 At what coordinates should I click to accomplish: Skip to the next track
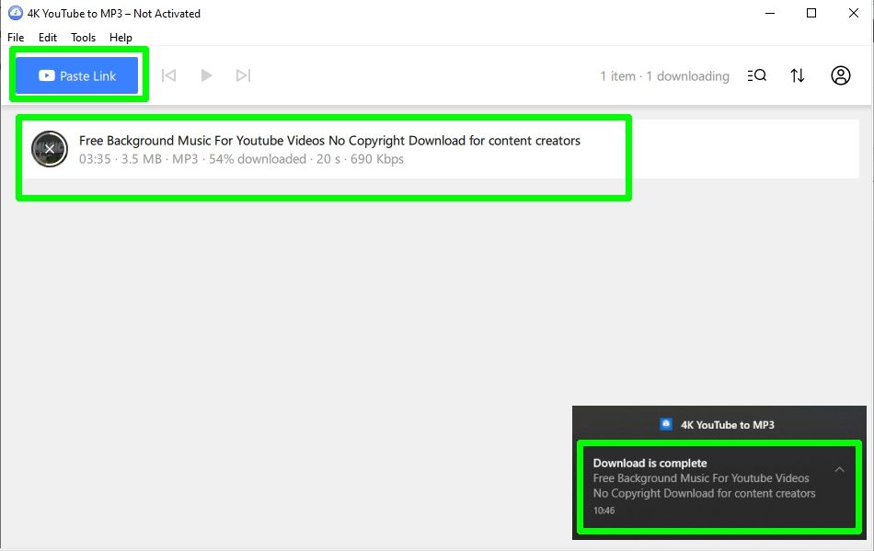(243, 75)
